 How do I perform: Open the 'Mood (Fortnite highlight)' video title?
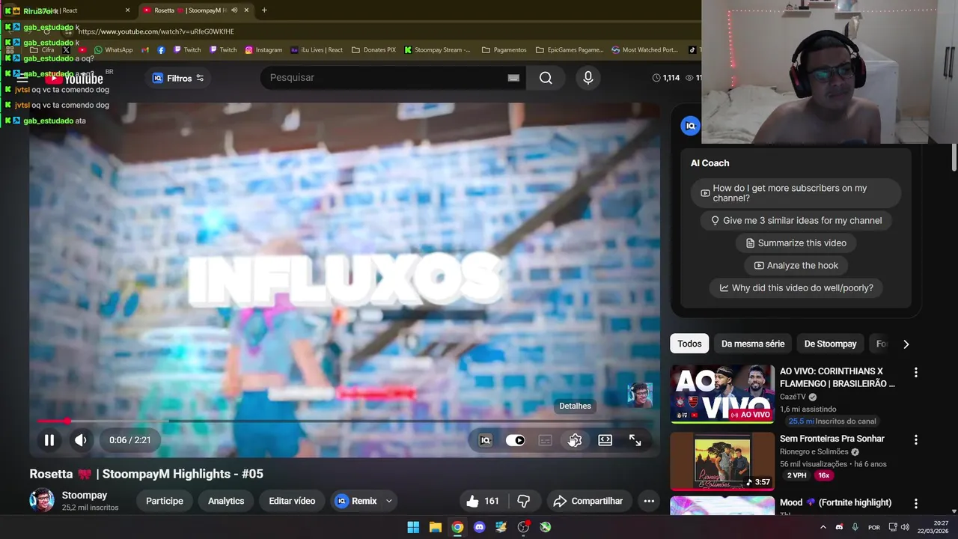835,503
